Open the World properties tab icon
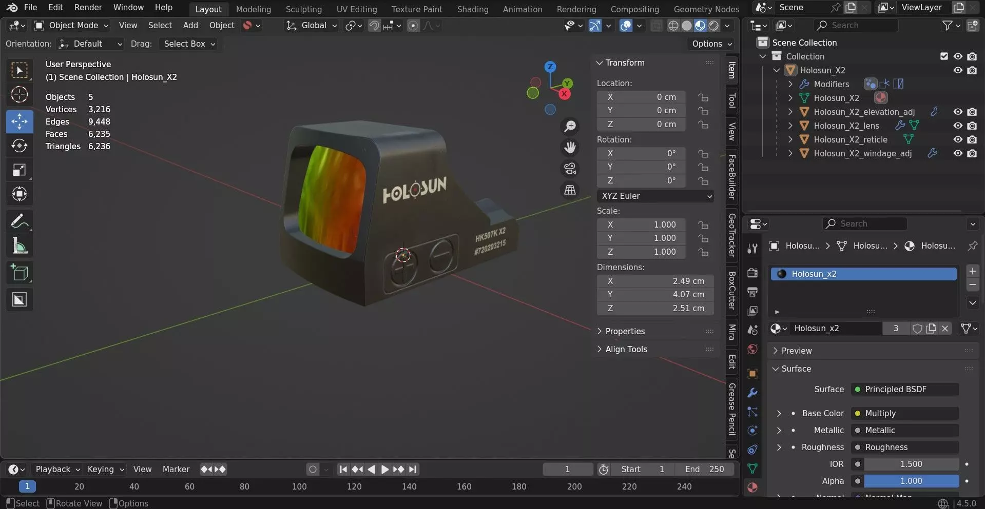This screenshot has height=509, width=985. point(752,349)
